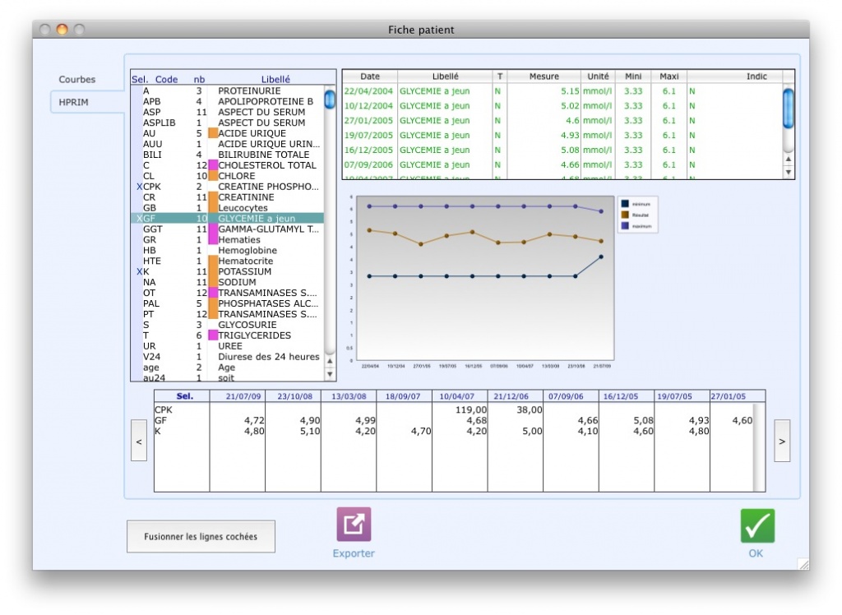Click the maximum legend entry in chart
Viewport: 842px width, 615px height.
click(637, 226)
